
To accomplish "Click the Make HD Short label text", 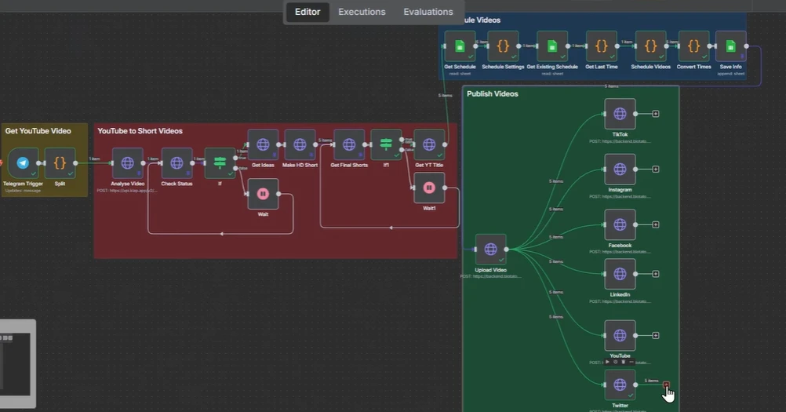I will pos(300,165).
